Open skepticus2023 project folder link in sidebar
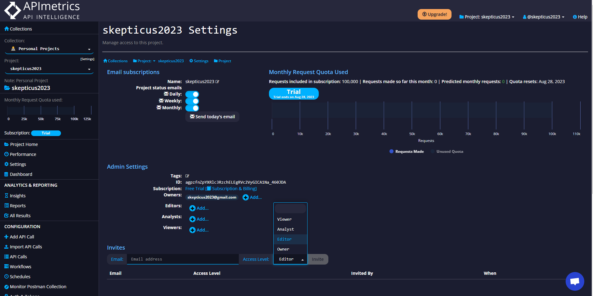The image size is (593, 296). 27,88
